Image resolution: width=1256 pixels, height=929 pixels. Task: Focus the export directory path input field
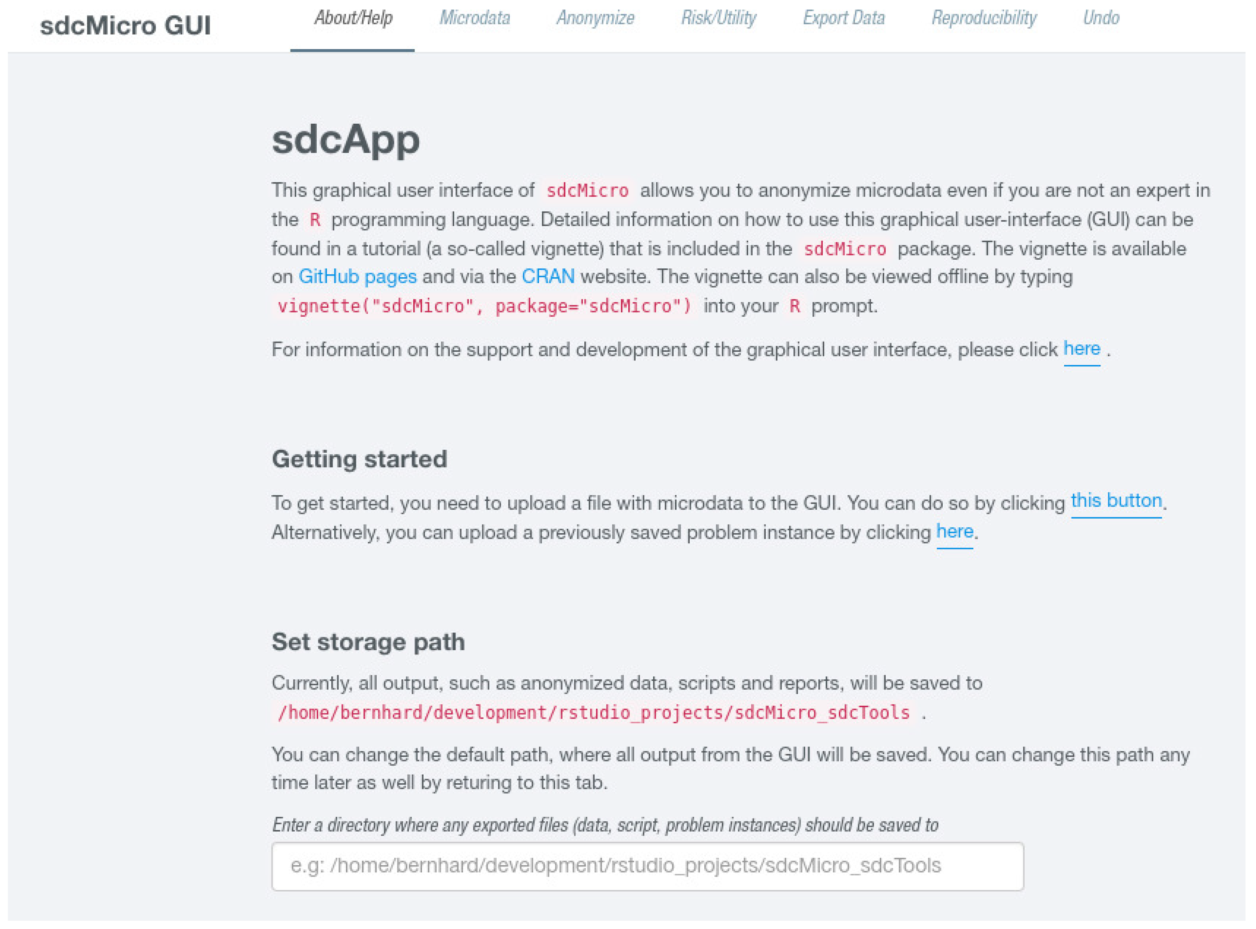(x=647, y=866)
